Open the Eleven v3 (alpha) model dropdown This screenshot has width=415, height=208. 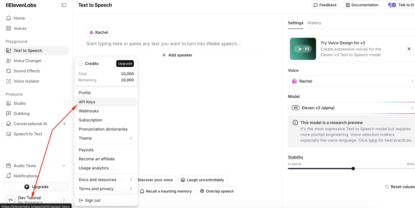(x=351, y=108)
